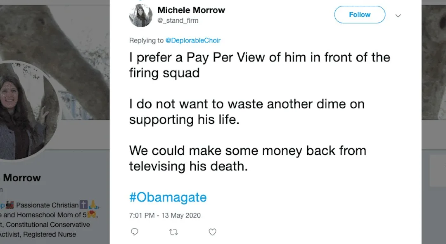Viewport: 446px width, 244px height.
Task: Open options arrow beside the Follow button
Action: tap(398, 15)
